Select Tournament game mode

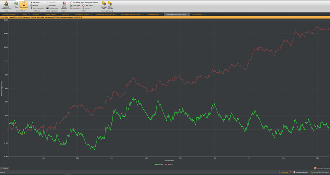coord(24,5)
